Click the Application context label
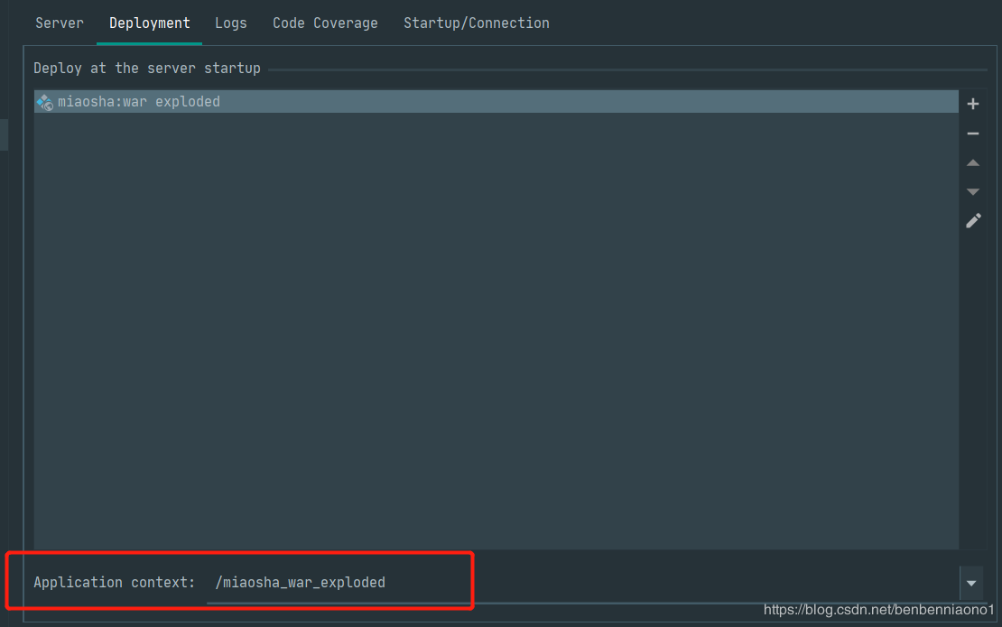The width and height of the screenshot is (1002, 627). point(114,583)
